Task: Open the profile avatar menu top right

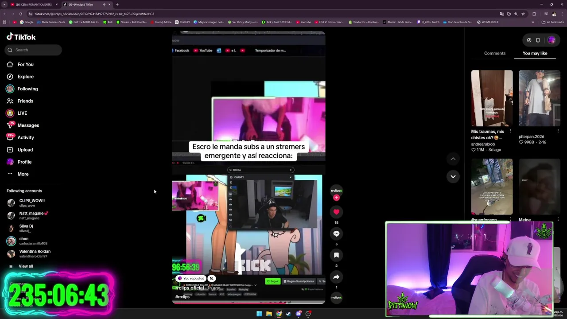Action: [x=551, y=40]
